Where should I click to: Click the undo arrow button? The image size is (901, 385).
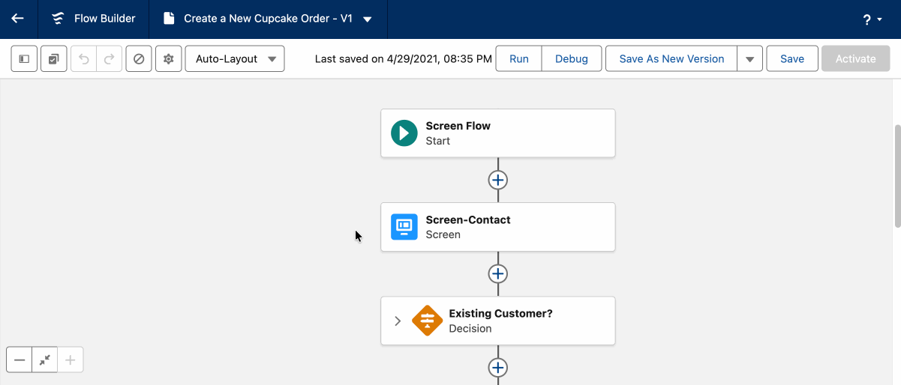84,59
